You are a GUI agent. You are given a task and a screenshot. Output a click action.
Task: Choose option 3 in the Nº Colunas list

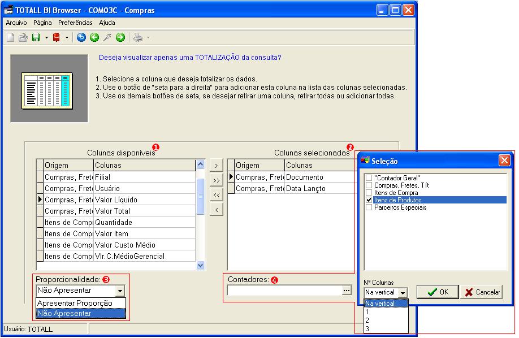point(386,329)
